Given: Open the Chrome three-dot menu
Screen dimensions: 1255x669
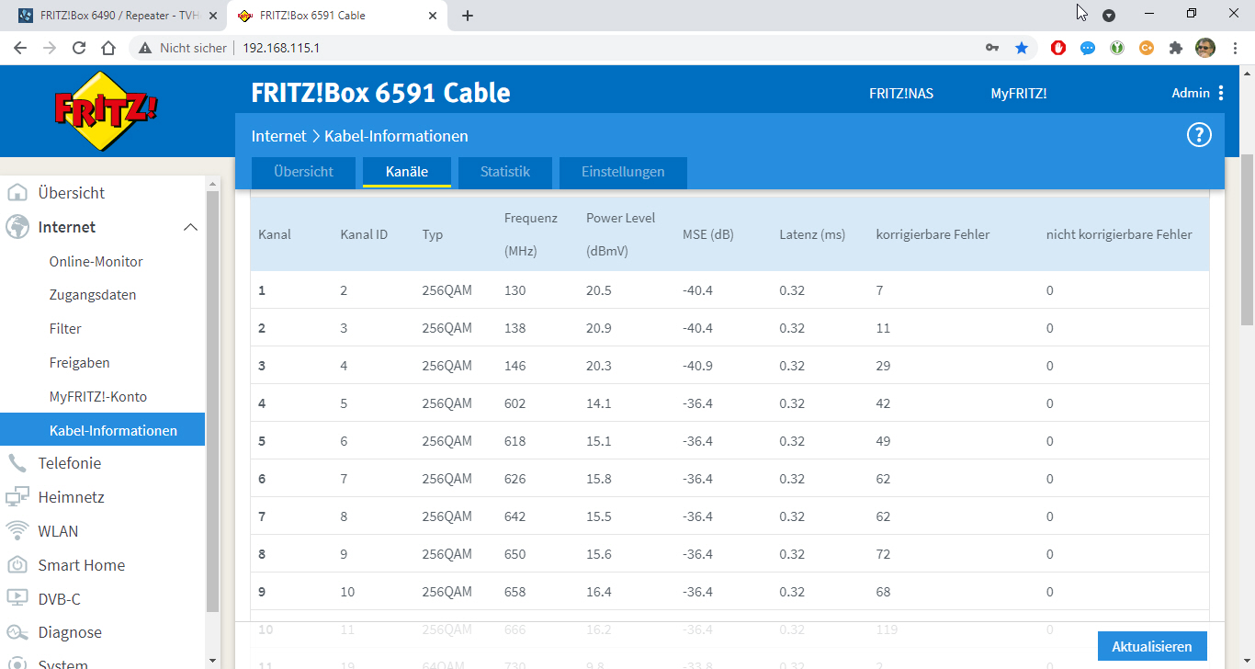Looking at the screenshot, I should [1234, 48].
